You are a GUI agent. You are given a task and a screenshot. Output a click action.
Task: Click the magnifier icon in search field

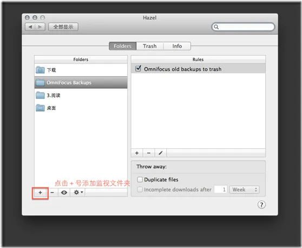pos(216,27)
